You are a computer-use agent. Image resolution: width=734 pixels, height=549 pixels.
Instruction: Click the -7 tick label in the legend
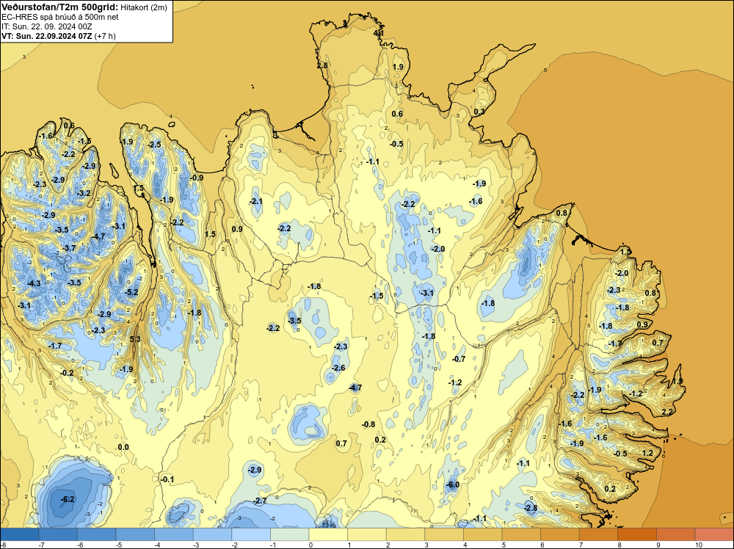(42, 545)
